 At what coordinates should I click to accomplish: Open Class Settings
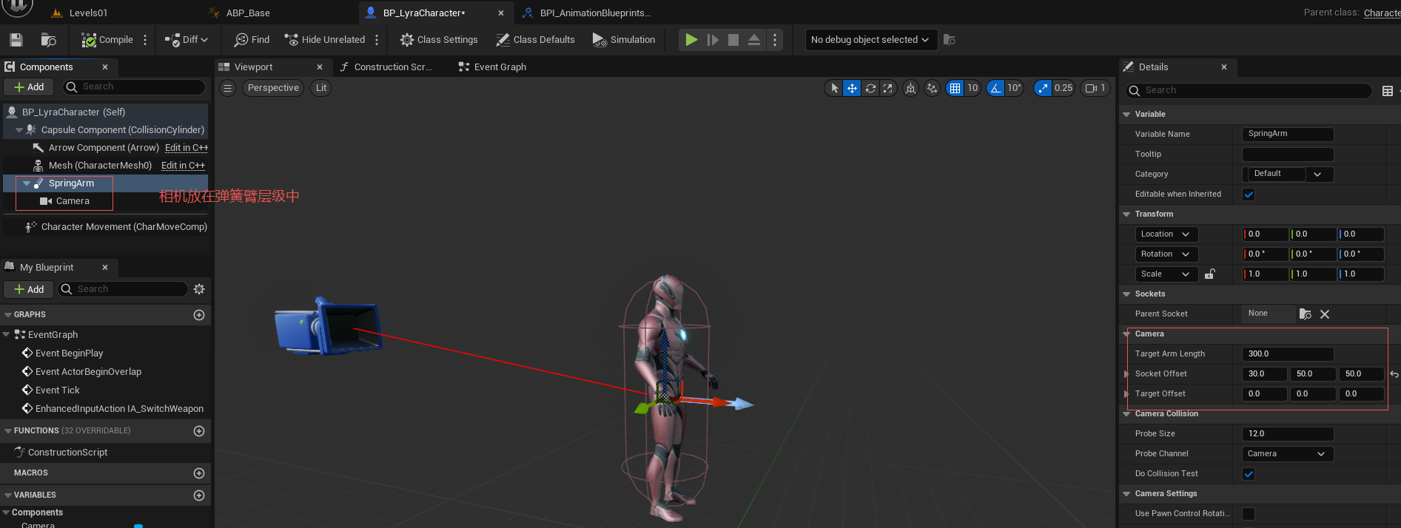[x=439, y=40]
